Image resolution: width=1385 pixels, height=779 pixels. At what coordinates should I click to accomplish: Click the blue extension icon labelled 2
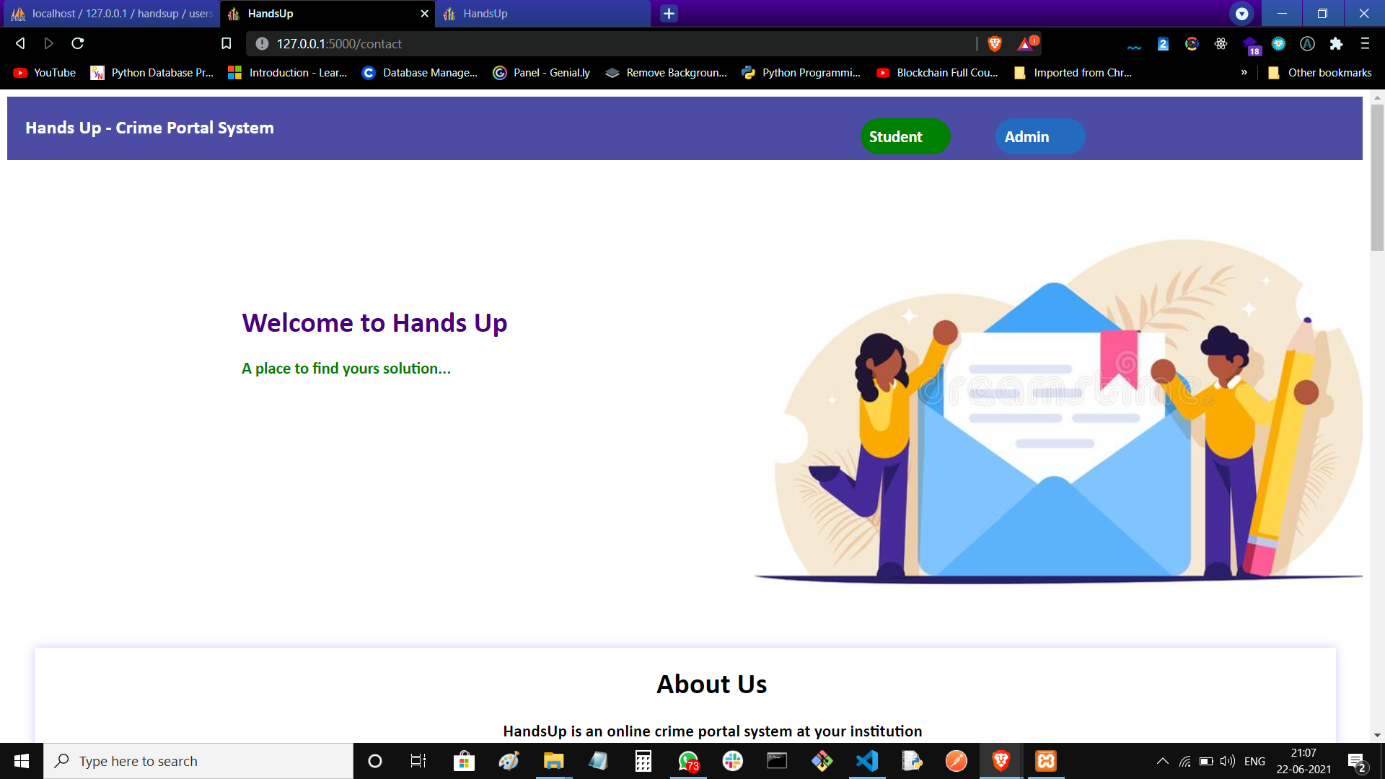[x=1163, y=44]
